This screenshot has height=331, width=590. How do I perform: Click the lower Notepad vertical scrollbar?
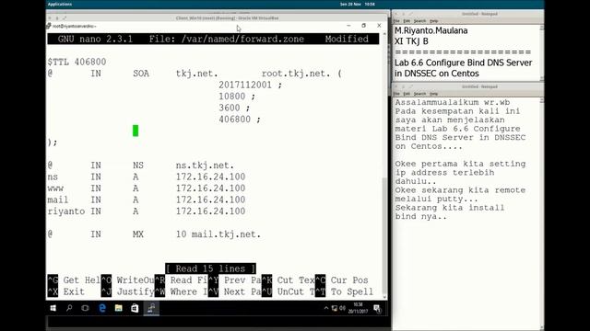coord(541,214)
